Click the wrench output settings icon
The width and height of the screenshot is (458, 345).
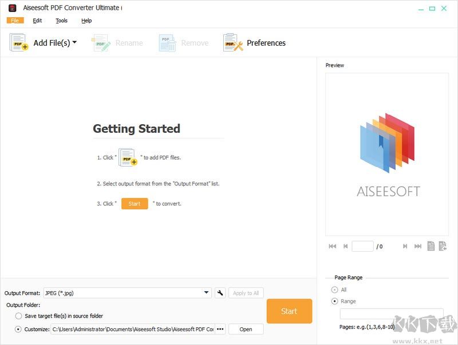click(220, 293)
